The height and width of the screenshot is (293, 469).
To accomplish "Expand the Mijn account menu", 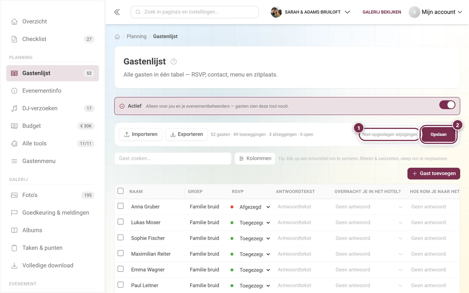I will 435,12.
